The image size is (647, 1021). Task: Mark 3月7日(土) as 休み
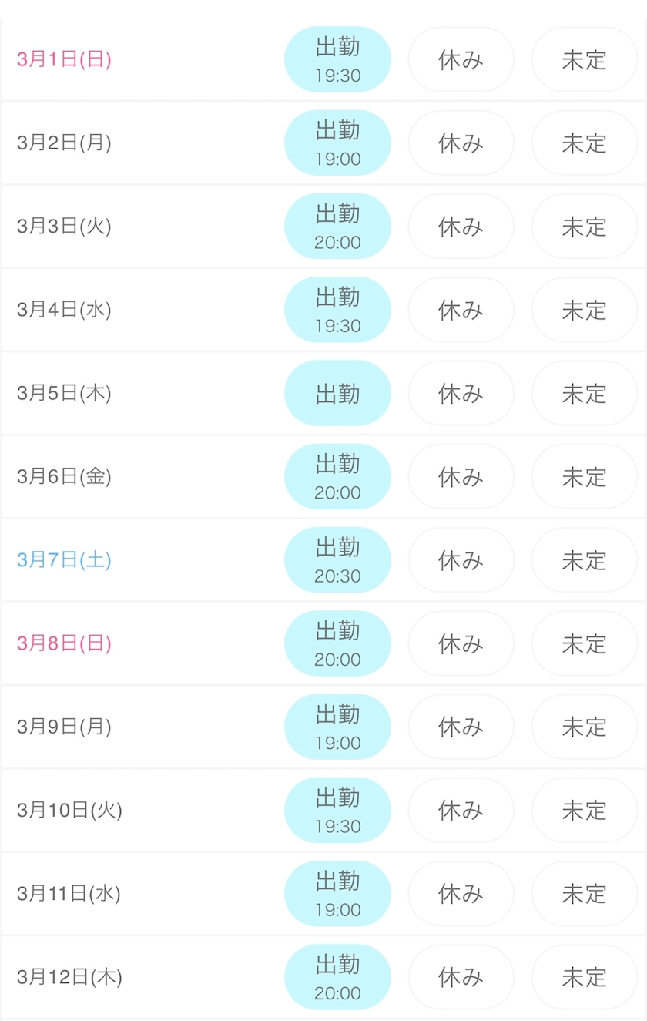click(461, 560)
